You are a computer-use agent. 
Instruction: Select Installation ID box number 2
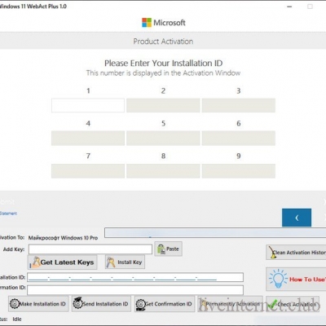tap(163, 105)
